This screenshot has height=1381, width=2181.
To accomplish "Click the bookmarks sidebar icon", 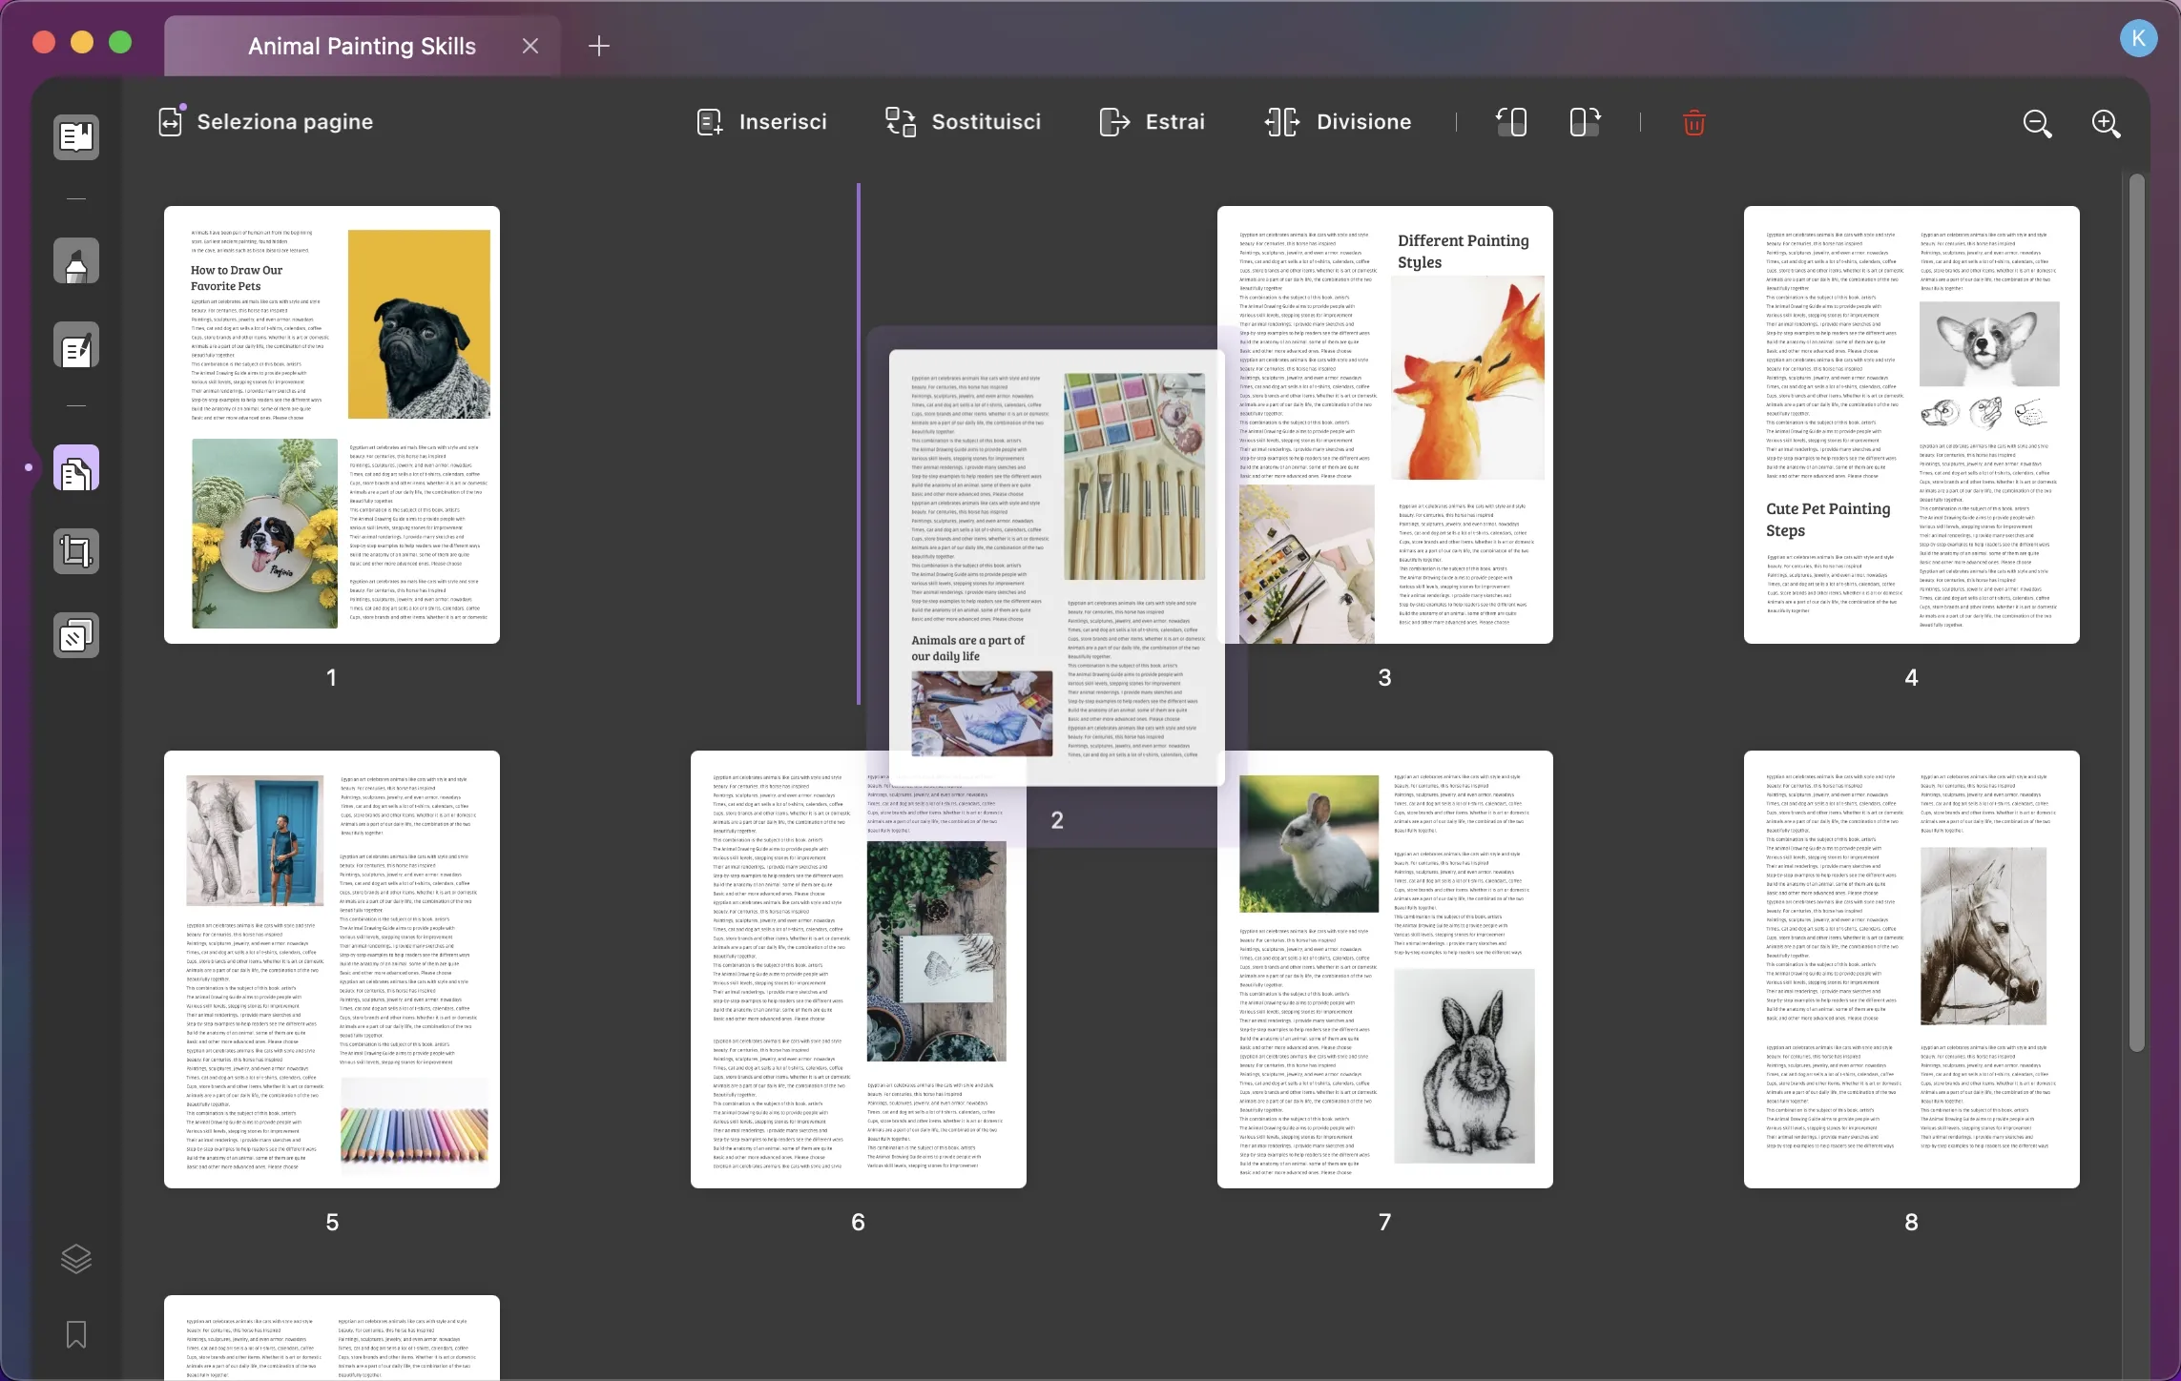I will (76, 1333).
